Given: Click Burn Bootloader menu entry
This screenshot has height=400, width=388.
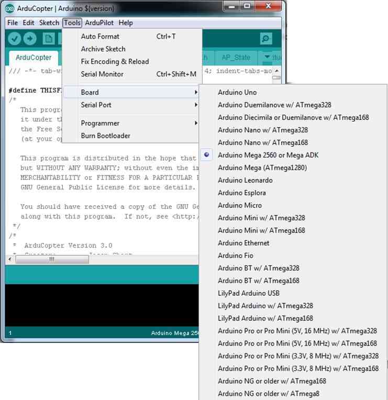Looking at the screenshot, I should pos(105,136).
